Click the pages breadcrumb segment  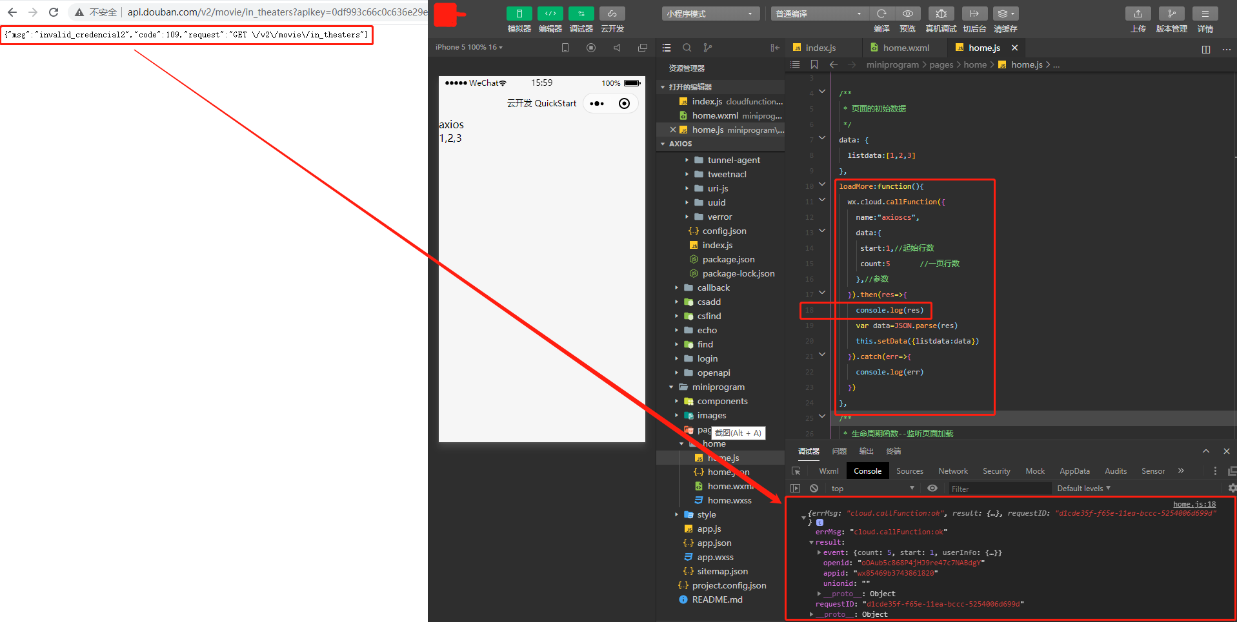tap(941, 64)
